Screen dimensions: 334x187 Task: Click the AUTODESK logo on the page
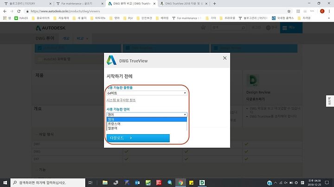coord(51,28)
